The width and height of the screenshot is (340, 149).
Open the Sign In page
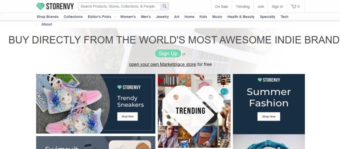click(277, 7)
